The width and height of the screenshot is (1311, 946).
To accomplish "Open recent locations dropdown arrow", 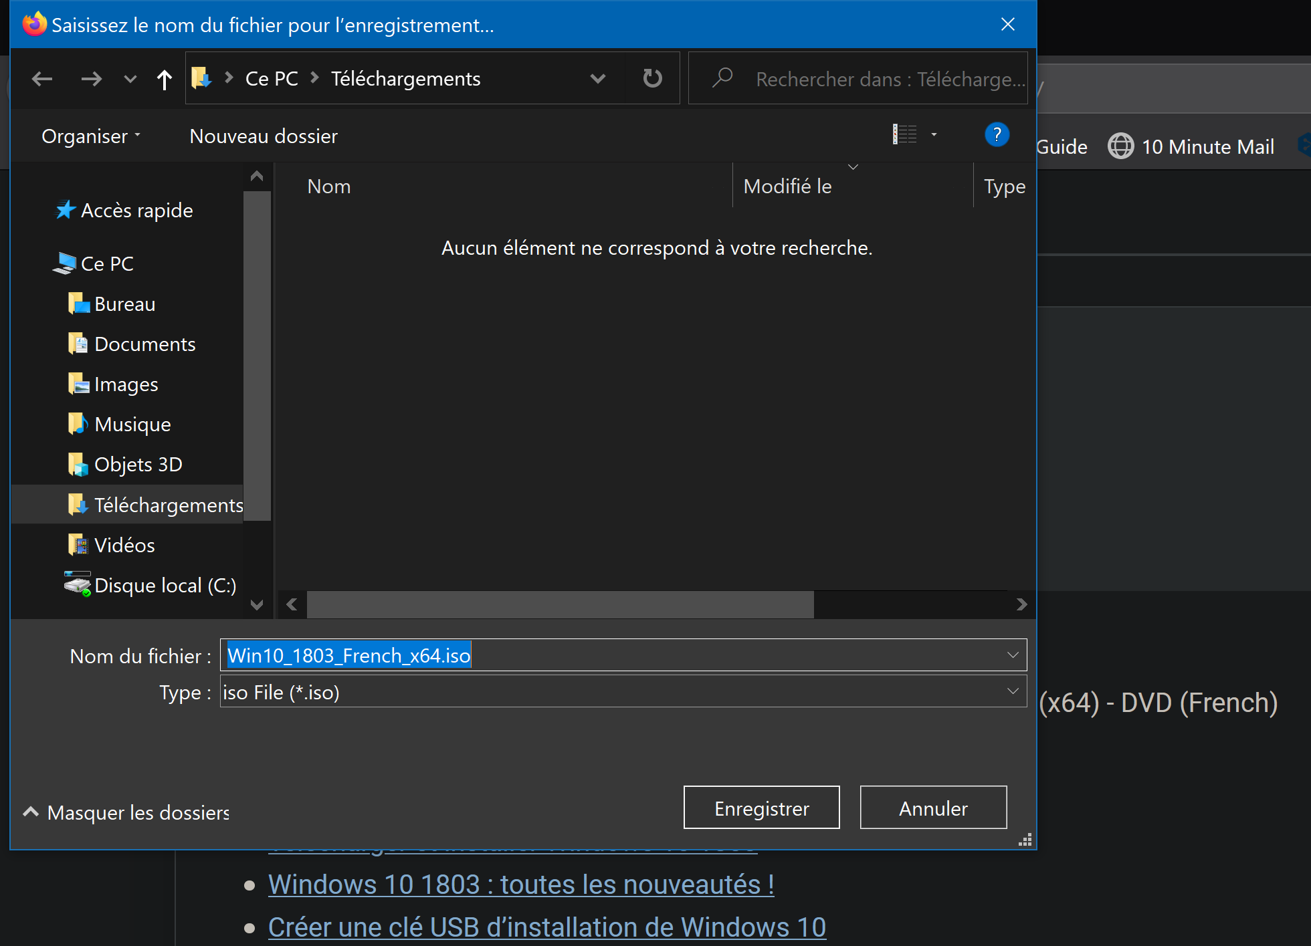I will tap(130, 80).
